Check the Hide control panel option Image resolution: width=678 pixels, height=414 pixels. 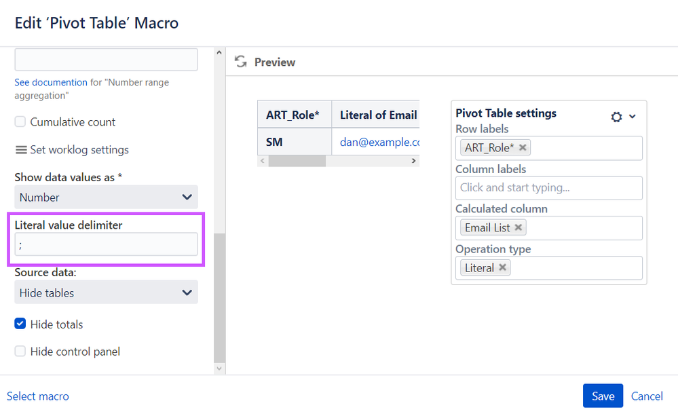tap(20, 352)
